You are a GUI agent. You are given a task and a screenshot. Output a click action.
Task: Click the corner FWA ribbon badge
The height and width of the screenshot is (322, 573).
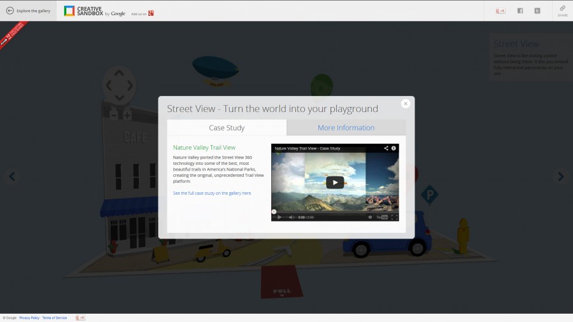click(x=13, y=34)
